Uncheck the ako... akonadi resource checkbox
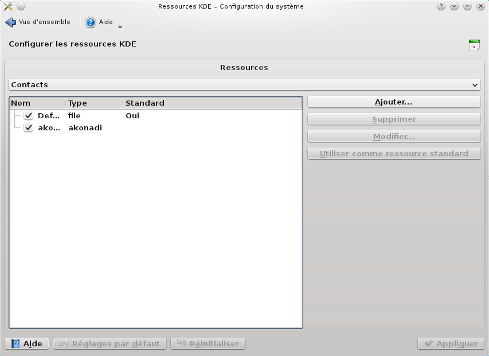The height and width of the screenshot is (356, 489). pos(29,127)
